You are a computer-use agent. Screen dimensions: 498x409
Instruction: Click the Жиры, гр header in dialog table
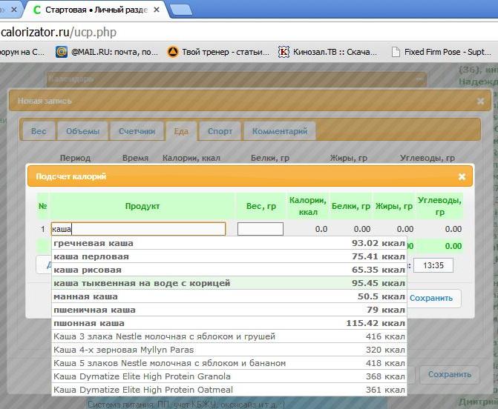tap(394, 206)
